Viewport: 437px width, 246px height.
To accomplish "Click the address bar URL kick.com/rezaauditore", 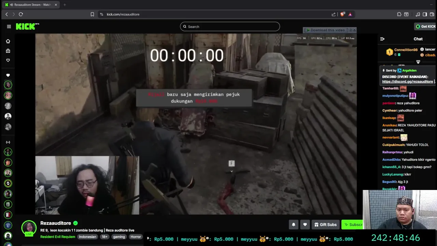I will pyautogui.click(x=123, y=14).
